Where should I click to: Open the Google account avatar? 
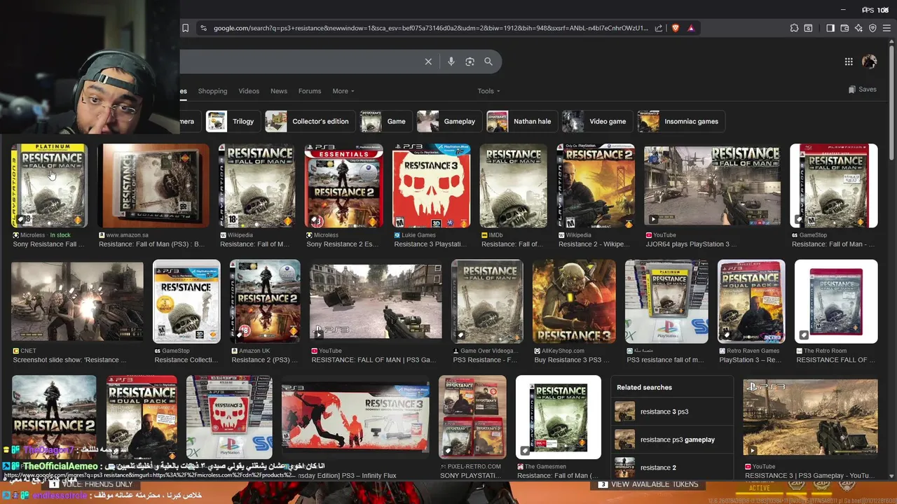click(870, 62)
